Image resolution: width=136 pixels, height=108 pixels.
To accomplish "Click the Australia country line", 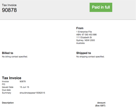I will (80, 43).
